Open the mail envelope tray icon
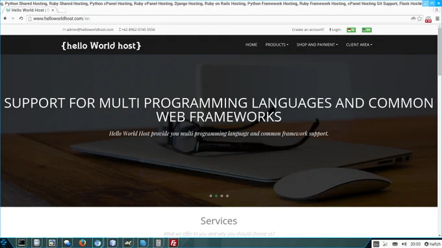This screenshot has width=442, height=248. click(x=395, y=244)
